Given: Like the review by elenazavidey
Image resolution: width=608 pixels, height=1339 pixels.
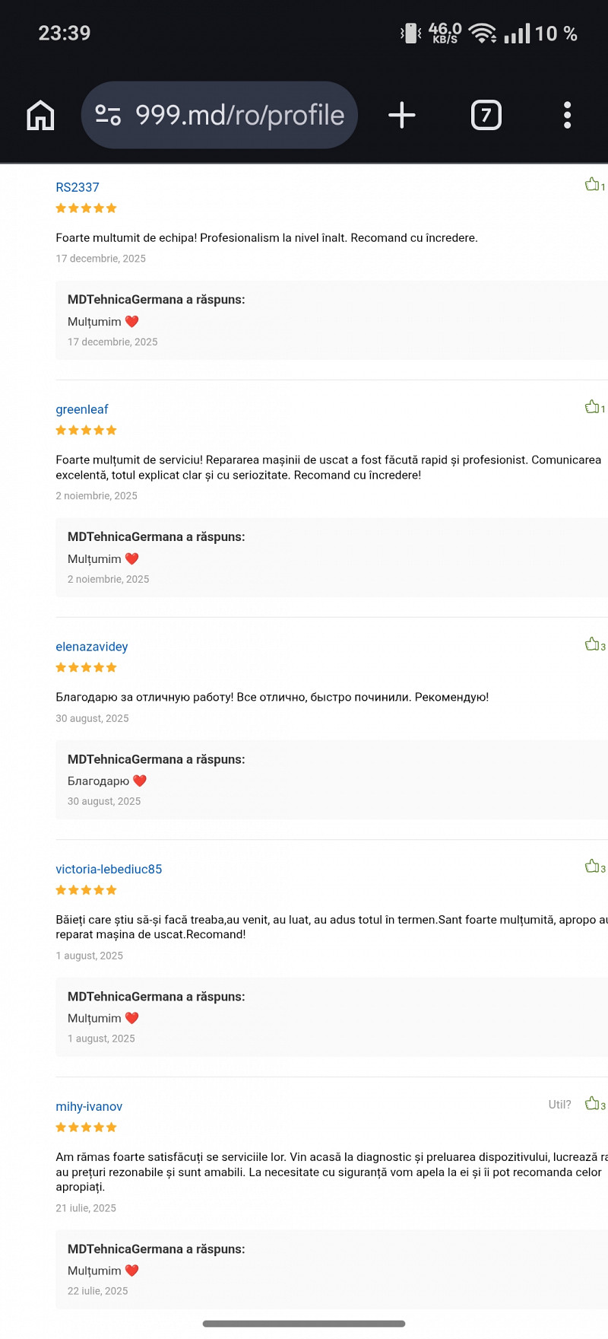Looking at the screenshot, I should tap(592, 644).
